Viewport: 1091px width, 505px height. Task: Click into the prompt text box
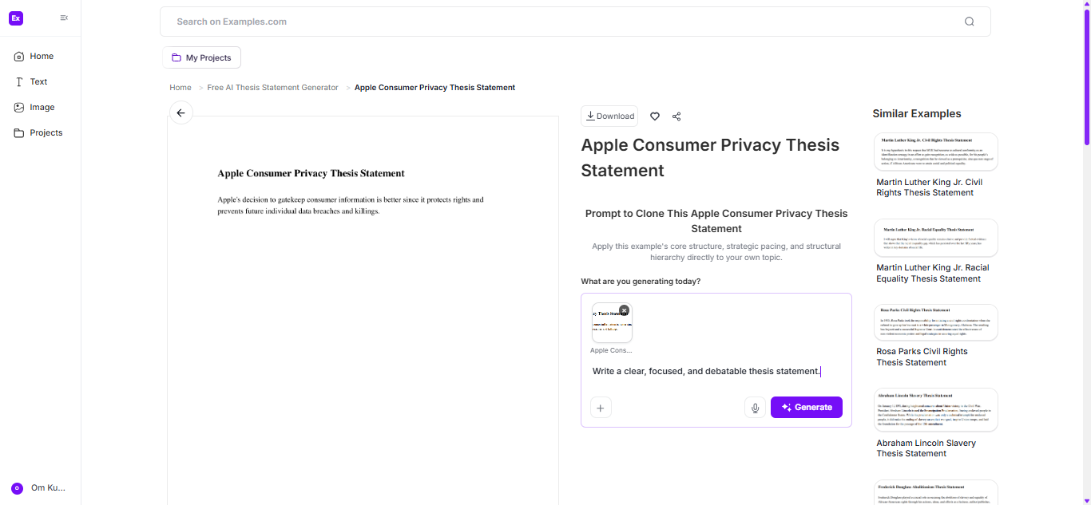716,372
